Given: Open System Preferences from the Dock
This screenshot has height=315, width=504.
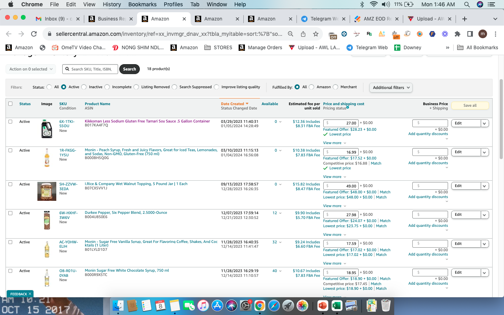Looking at the screenshot, I should click(246, 305).
